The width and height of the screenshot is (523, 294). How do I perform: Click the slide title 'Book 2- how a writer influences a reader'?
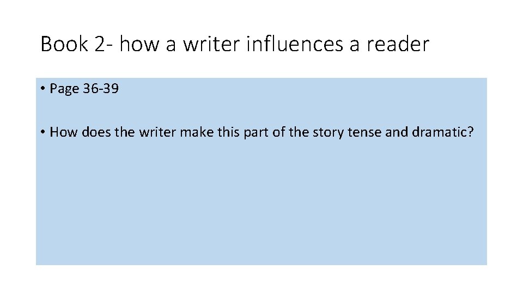[235, 44]
